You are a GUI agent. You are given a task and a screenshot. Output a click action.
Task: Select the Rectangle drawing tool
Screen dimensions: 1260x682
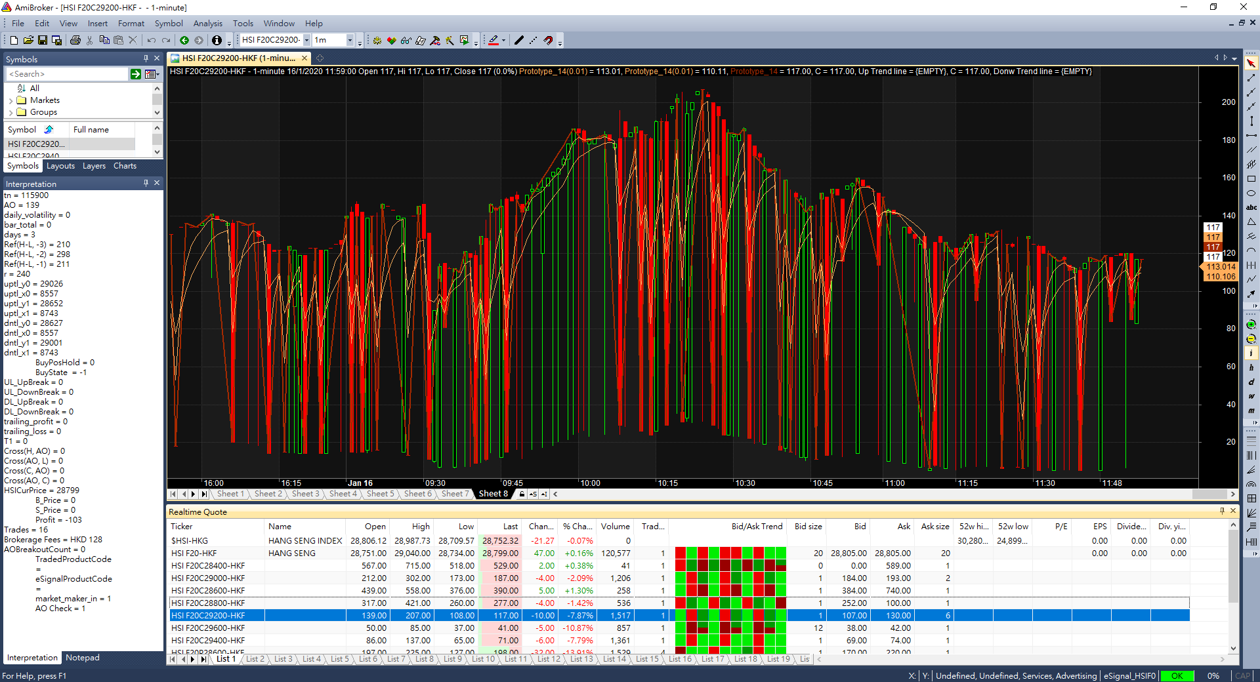tap(1251, 179)
